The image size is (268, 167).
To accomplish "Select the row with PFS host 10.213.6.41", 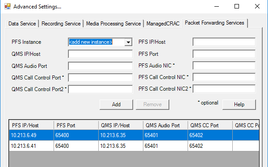I will click(x=134, y=146).
